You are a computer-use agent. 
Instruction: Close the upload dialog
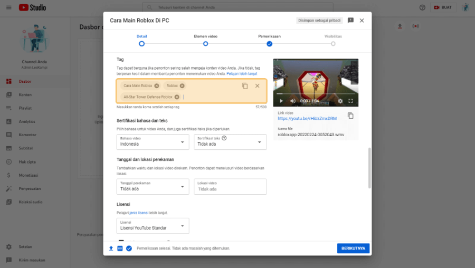[362, 20]
